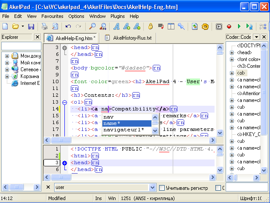The image size is (270, 203).
Task: Click the font letter A icon
Action: coord(116,26)
